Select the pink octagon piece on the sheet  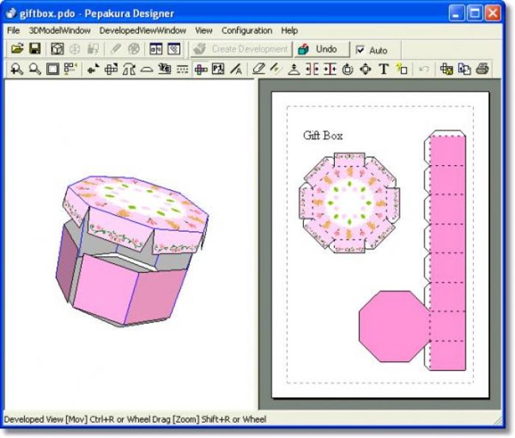393,326
